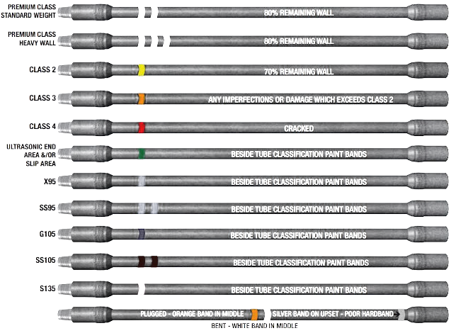Viewport: 456px width, 333px height.
Task: Select the "70% REMAINING WALL" text
Action: (299, 70)
